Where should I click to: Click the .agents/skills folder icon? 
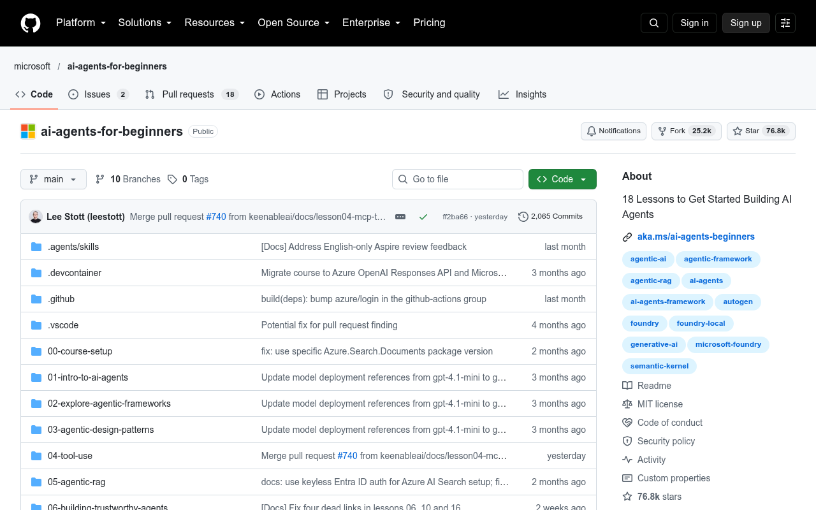coord(36,247)
